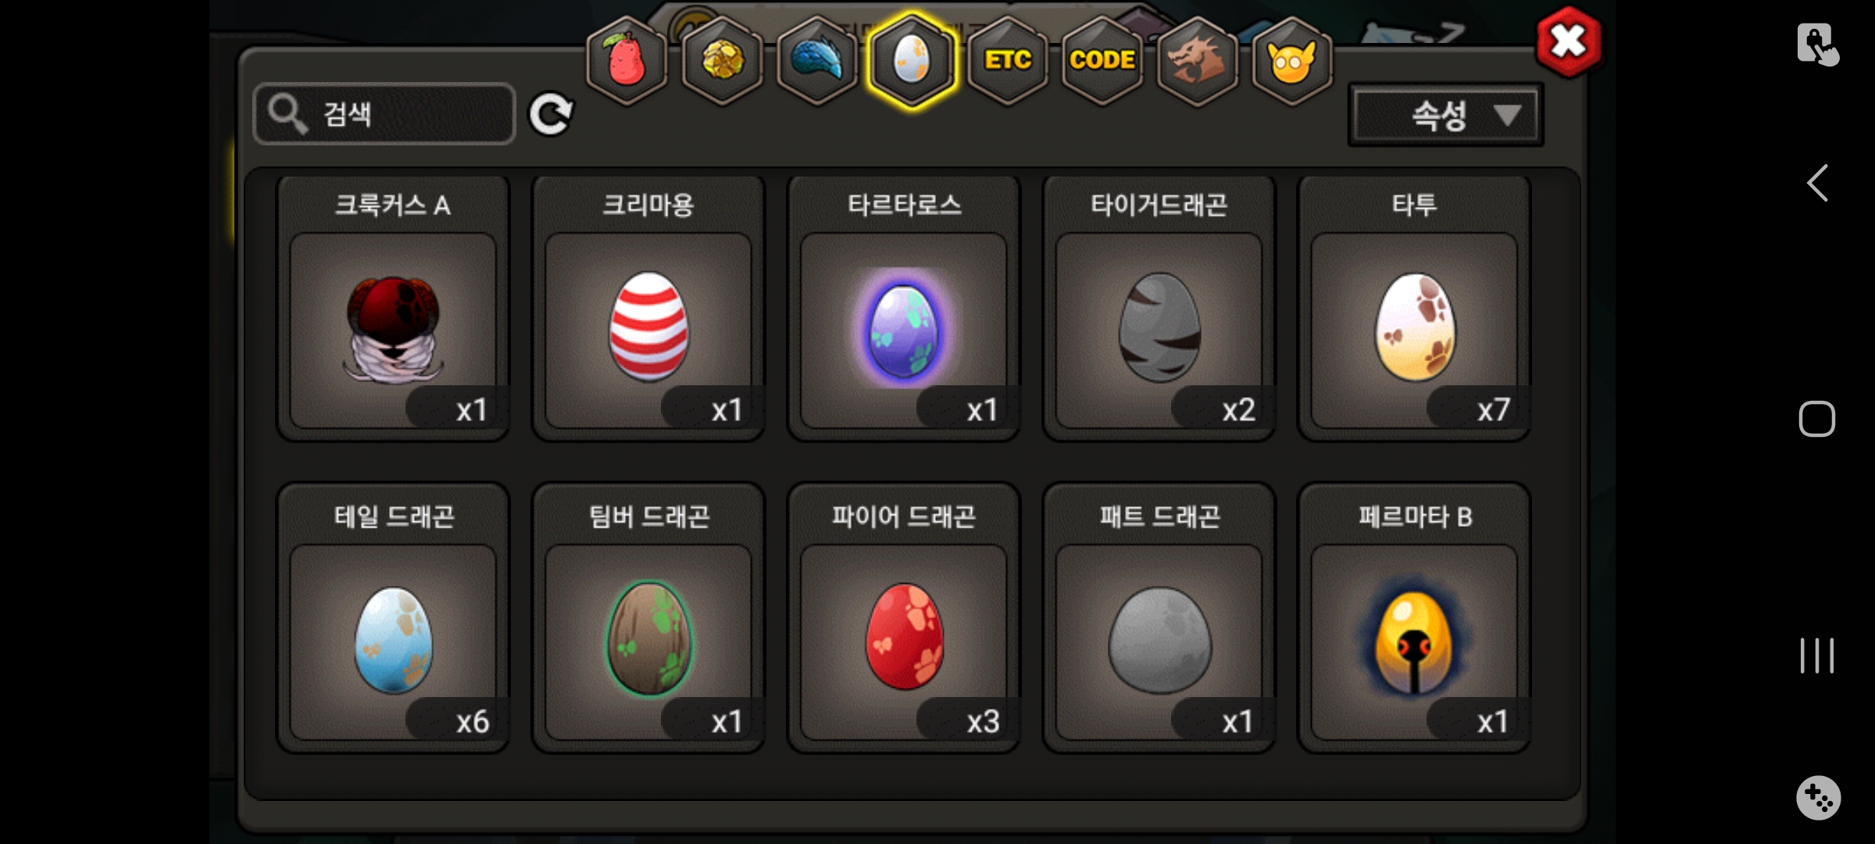Tap the 파이어 드래곤 red egg
The height and width of the screenshot is (844, 1875).
(x=904, y=618)
